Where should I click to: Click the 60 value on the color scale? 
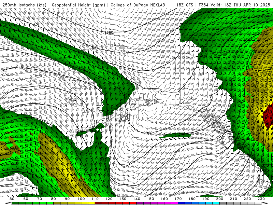tap(26, 199)
